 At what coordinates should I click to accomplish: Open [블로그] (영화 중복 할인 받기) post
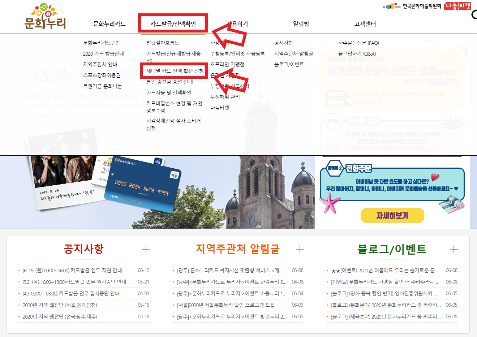[x=384, y=293]
